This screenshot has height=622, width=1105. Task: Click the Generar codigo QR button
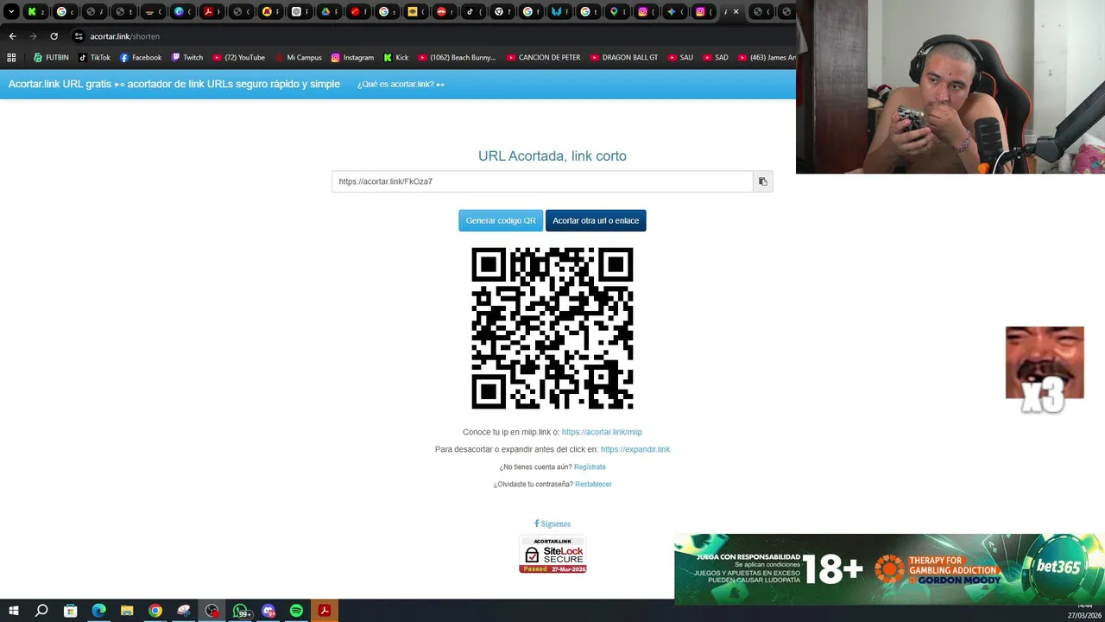501,220
